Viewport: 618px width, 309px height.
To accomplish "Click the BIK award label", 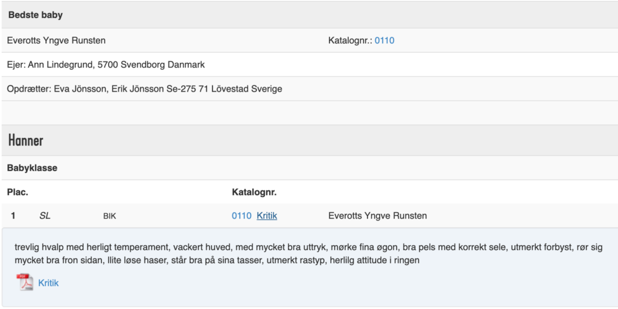I will [x=110, y=216].
